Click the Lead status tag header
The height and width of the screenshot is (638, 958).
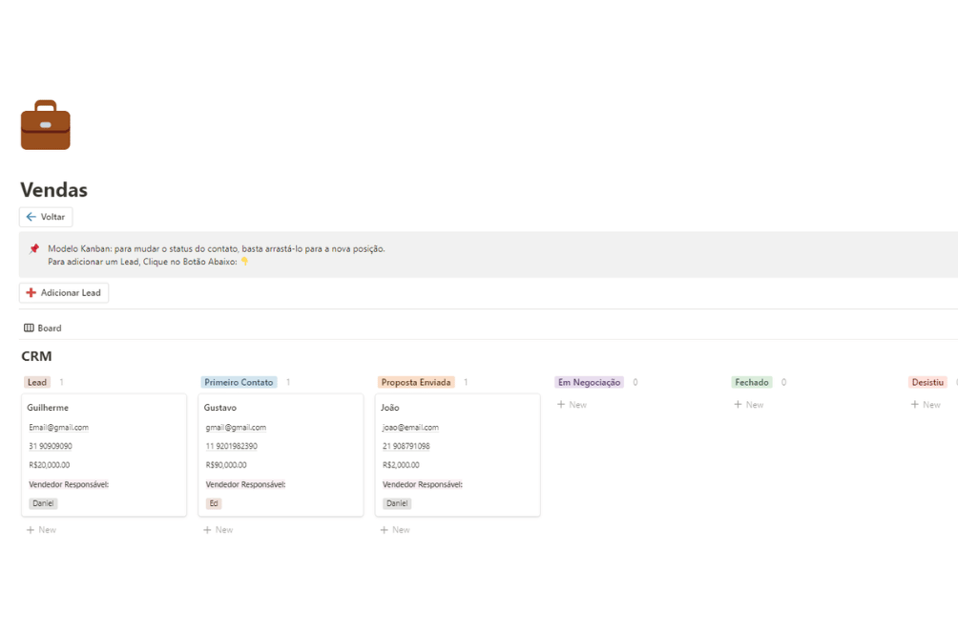37,382
